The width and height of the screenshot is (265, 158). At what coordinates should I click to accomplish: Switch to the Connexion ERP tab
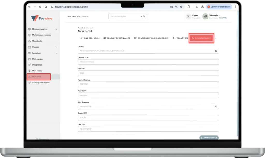[201, 38]
